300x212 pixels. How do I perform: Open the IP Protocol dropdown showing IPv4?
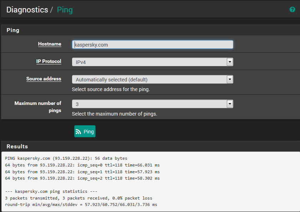[152, 62]
